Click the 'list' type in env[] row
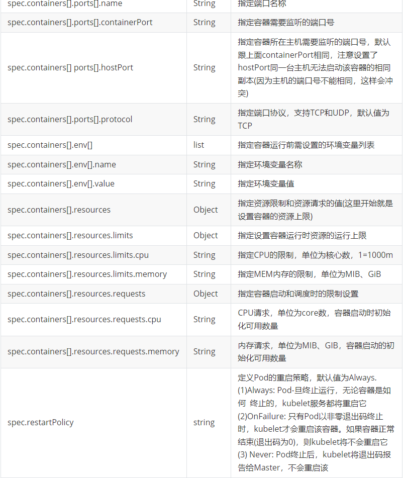403x478 pixels. tap(198, 145)
